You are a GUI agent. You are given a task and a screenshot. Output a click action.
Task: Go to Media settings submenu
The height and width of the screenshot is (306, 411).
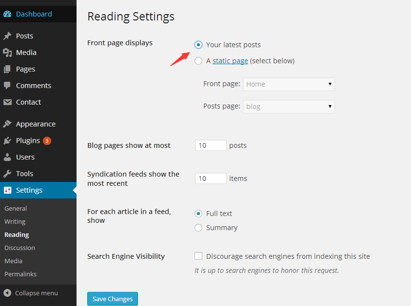(x=13, y=261)
